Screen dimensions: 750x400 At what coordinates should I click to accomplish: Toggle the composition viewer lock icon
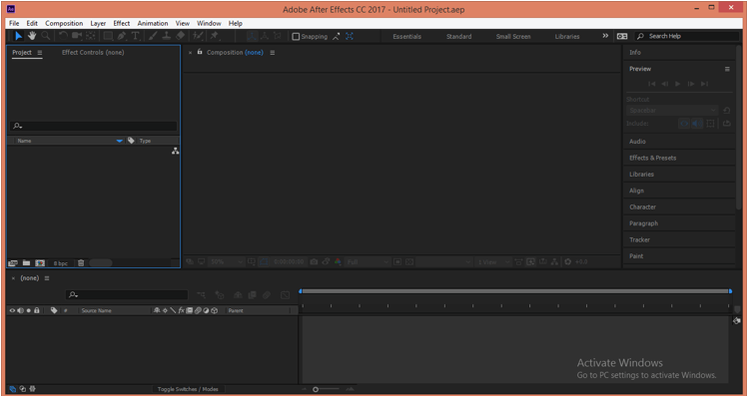(x=200, y=52)
